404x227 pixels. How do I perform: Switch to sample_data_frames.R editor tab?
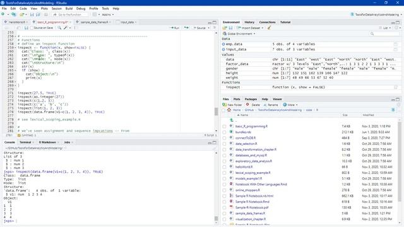coord(94,23)
